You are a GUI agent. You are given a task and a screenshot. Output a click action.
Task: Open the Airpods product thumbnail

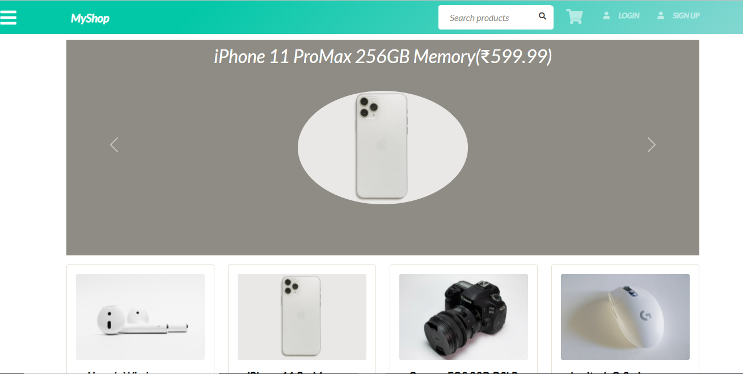pos(140,317)
